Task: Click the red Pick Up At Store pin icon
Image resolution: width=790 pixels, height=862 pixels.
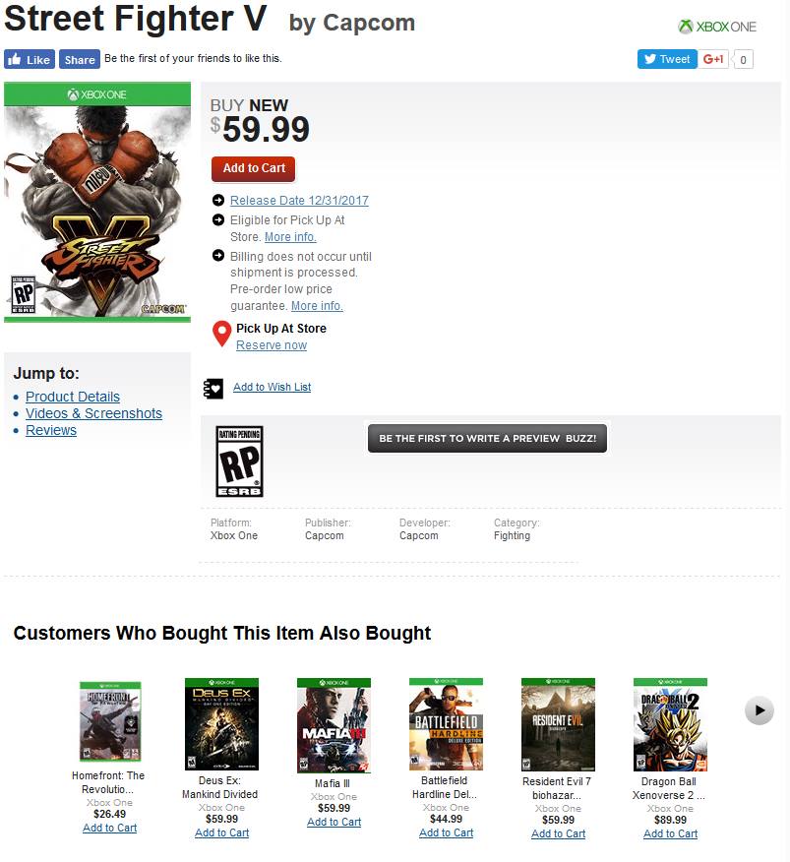Action: 222,334
